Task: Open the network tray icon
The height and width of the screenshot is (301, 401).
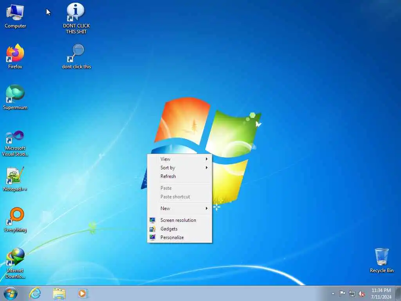Action: pyautogui.click(x=352, y=294)
